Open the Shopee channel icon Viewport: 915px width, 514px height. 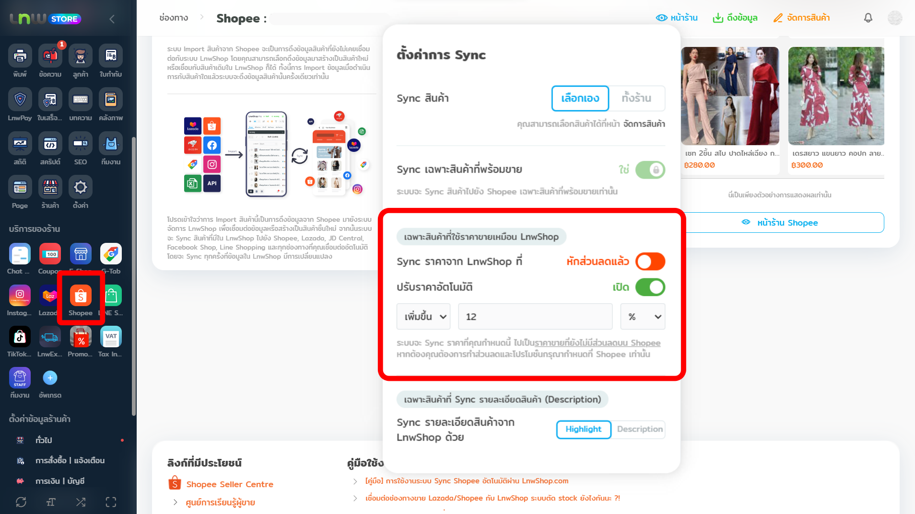(x=81, y=297)
